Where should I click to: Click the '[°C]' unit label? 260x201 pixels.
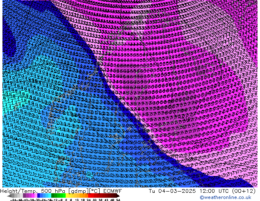click(x=95, y=191)
